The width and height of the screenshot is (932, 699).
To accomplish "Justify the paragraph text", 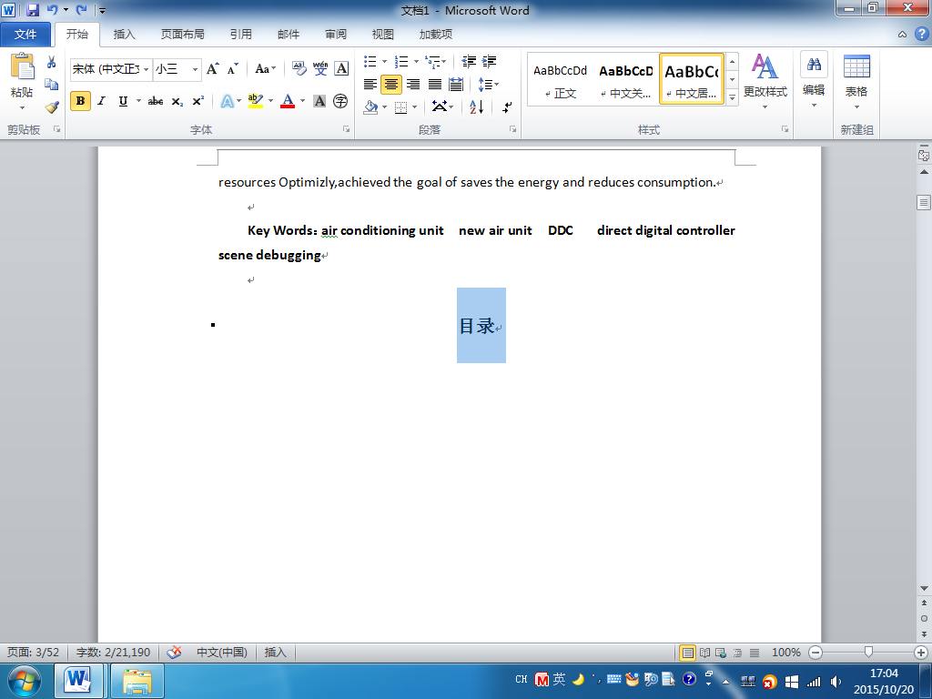I will coord(435,85).
